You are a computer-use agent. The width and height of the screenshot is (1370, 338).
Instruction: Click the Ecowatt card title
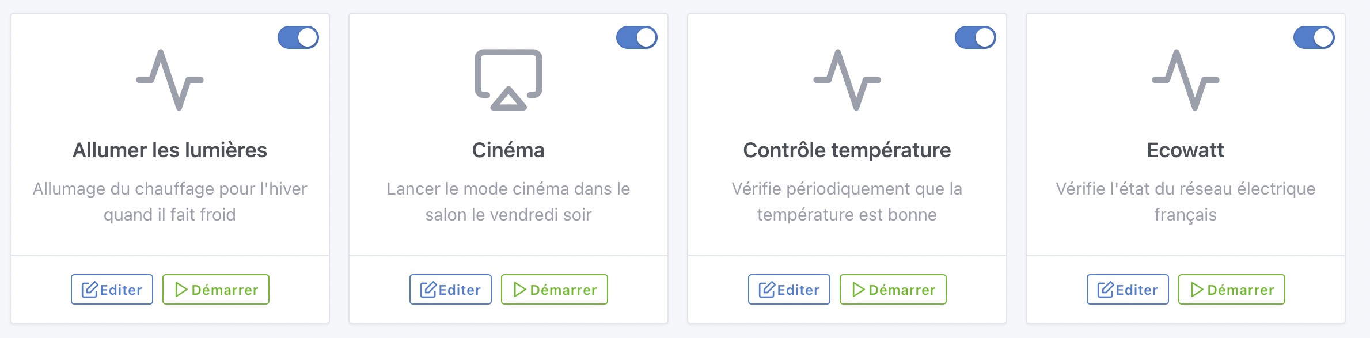pyautogui.click(x=1185, y=150)
